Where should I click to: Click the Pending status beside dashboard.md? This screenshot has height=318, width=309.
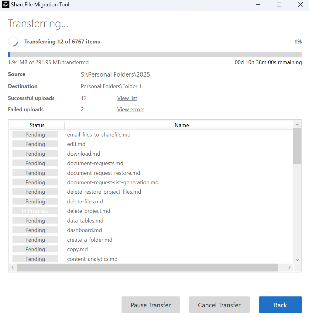point(35,230)
